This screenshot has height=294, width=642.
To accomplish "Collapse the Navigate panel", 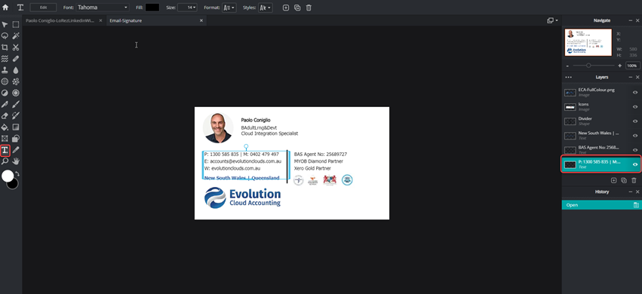I will pos(631,20).
